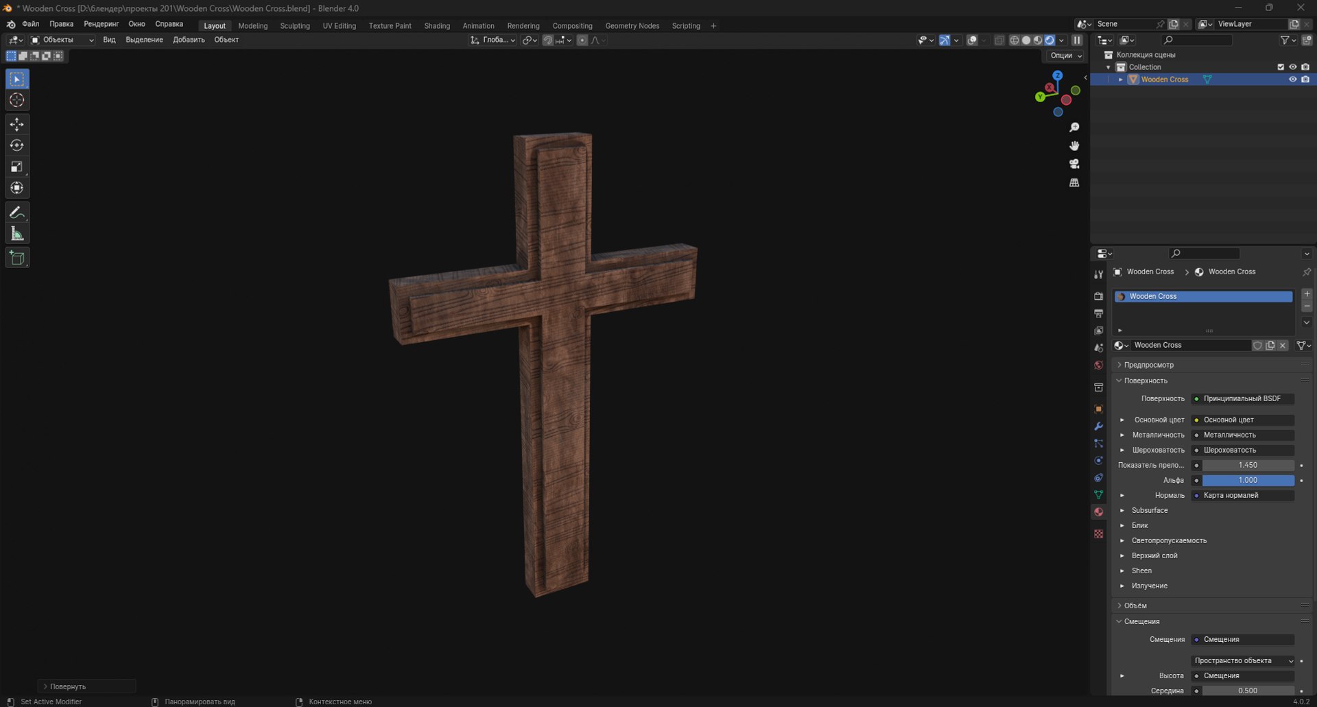The height and width of the screenshot is (707, 1317).
Task: Add a new material slot
Action: [1307, 294]
